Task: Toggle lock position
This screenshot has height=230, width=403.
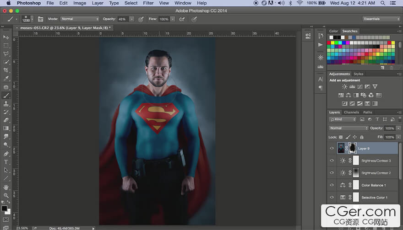Action: (354, 137)
